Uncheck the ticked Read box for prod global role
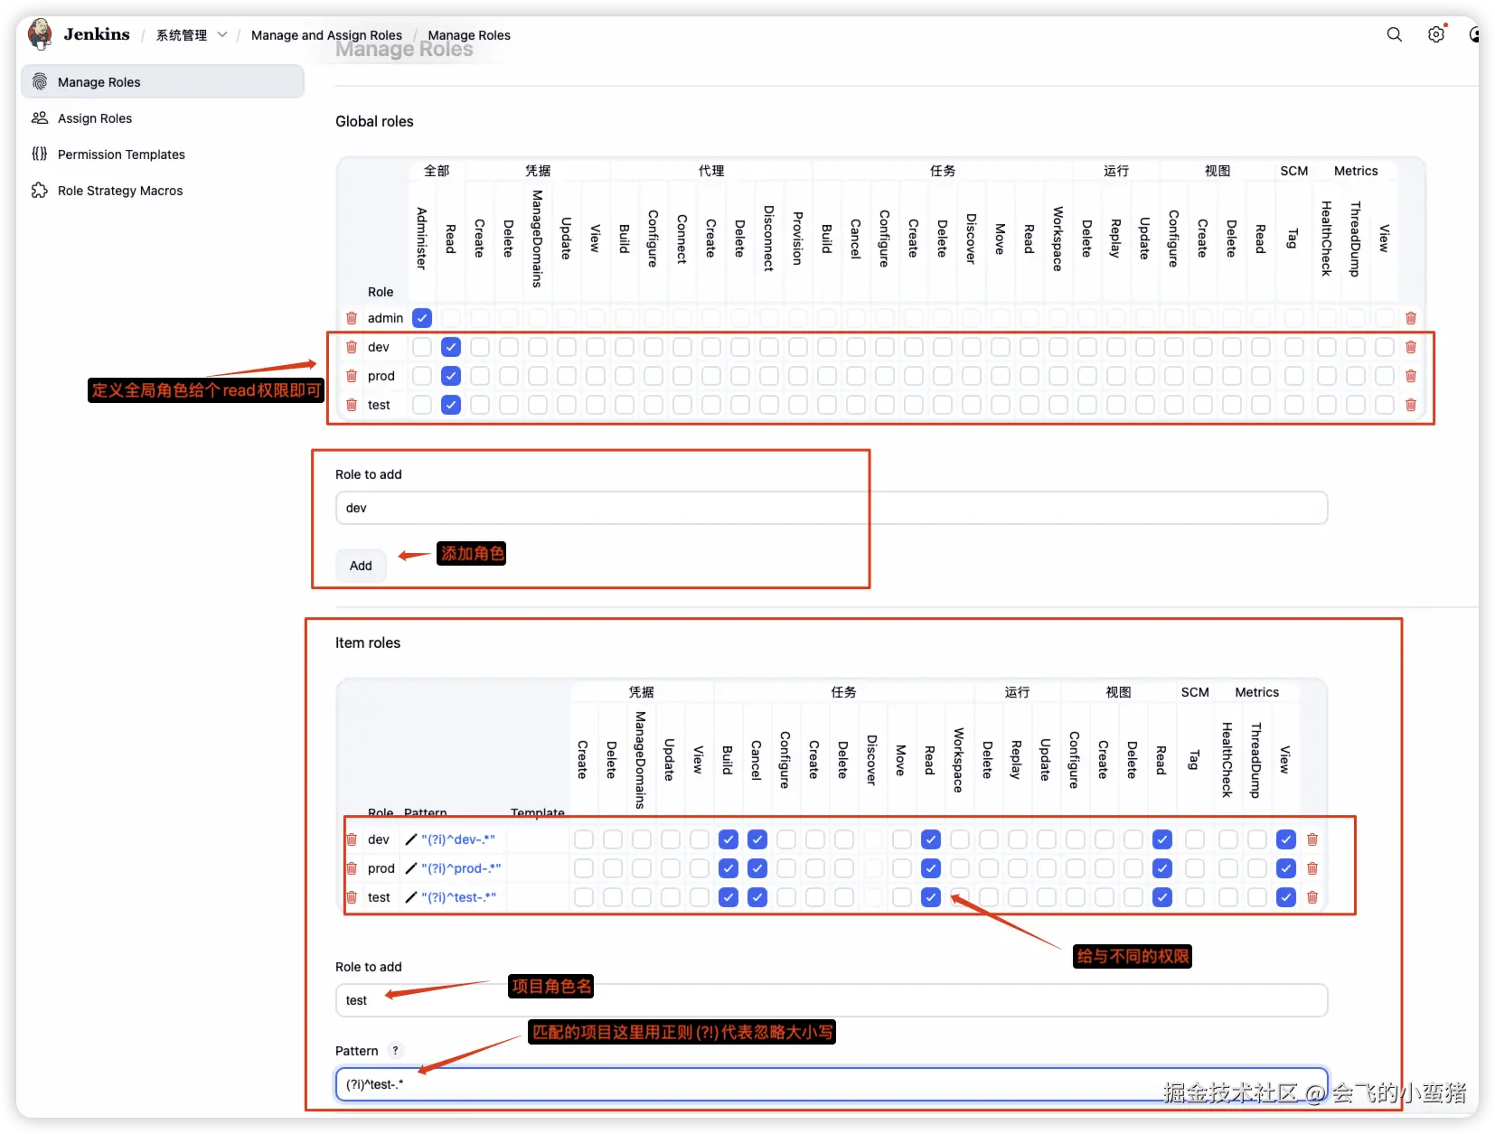This screenshot has width=1495, height=1134. click(451, 376)
